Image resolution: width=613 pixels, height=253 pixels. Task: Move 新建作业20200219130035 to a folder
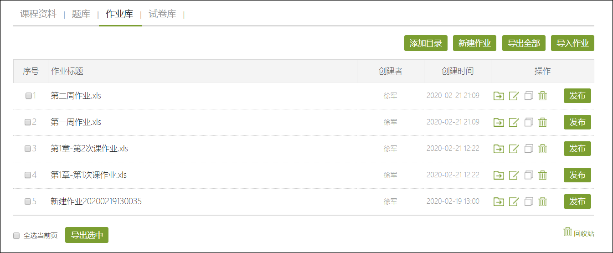[x=499, y=201]
